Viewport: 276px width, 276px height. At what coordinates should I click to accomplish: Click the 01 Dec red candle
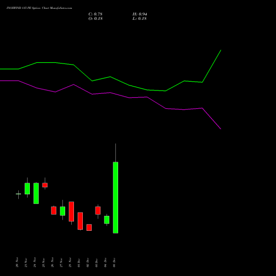80,221
